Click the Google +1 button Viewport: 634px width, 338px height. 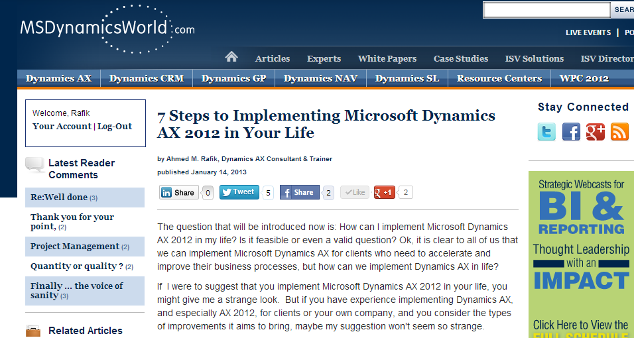tap(384, 192)
